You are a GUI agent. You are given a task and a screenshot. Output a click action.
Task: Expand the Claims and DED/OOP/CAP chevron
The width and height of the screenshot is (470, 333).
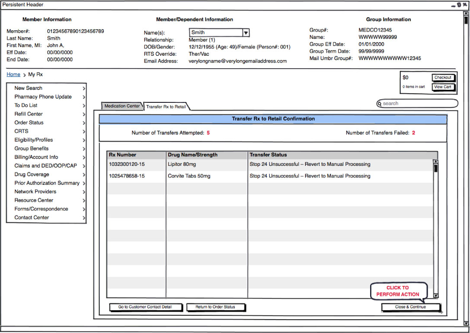(83, 166)
